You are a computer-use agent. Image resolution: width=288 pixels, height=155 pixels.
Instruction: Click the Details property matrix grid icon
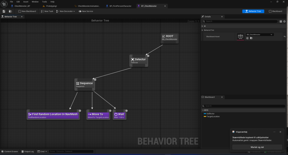click(280, 21)
